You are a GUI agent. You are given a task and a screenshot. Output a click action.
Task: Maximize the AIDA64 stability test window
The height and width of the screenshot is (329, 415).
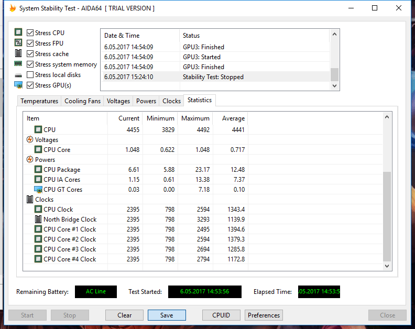[x=375, y=8]
